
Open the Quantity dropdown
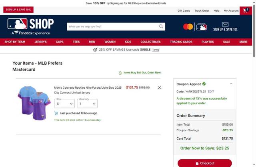[x=87, y=104]
